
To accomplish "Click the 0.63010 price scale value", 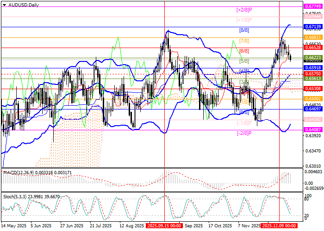I will pos(312,166).
